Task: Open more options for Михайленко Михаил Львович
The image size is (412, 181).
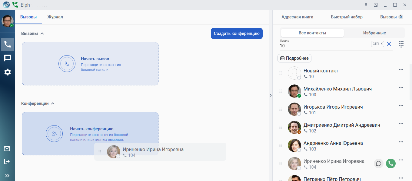Action: click(x=401, y=87)
